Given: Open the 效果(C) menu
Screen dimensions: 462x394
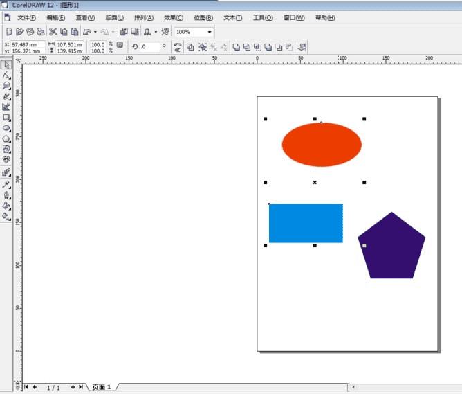Looking at the screenshot, I should [174, 18].
